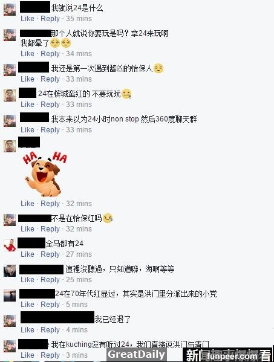Viewport: 274px width, 362px height.
Task: Click Reply on the 25 mins comment
Action: (50, 280)
